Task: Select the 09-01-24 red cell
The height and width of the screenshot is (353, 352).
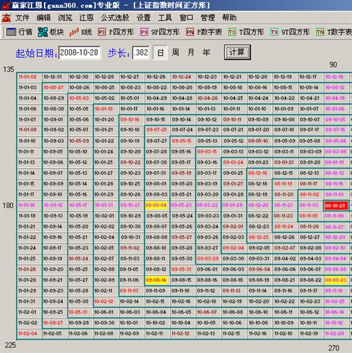Action: coord(233,162)
